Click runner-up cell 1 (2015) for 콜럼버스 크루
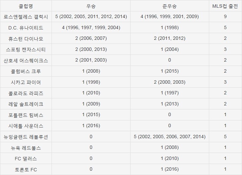Image resolution: width=242 pixels, height=175 pixels. [169, 71]
